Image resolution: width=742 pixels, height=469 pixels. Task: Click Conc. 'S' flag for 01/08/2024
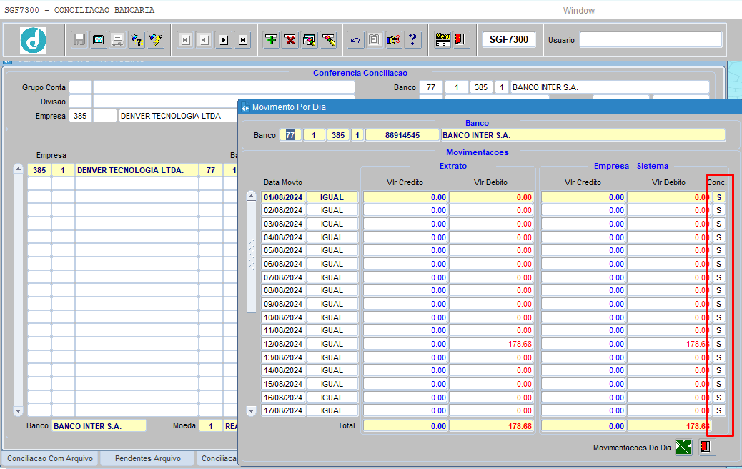click(719, 197)
